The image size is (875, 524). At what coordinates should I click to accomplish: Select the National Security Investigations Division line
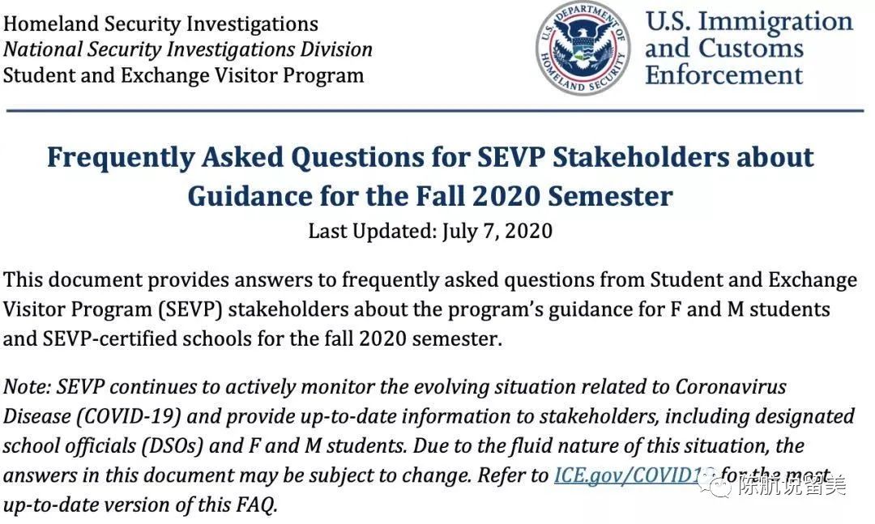point(188,49)
